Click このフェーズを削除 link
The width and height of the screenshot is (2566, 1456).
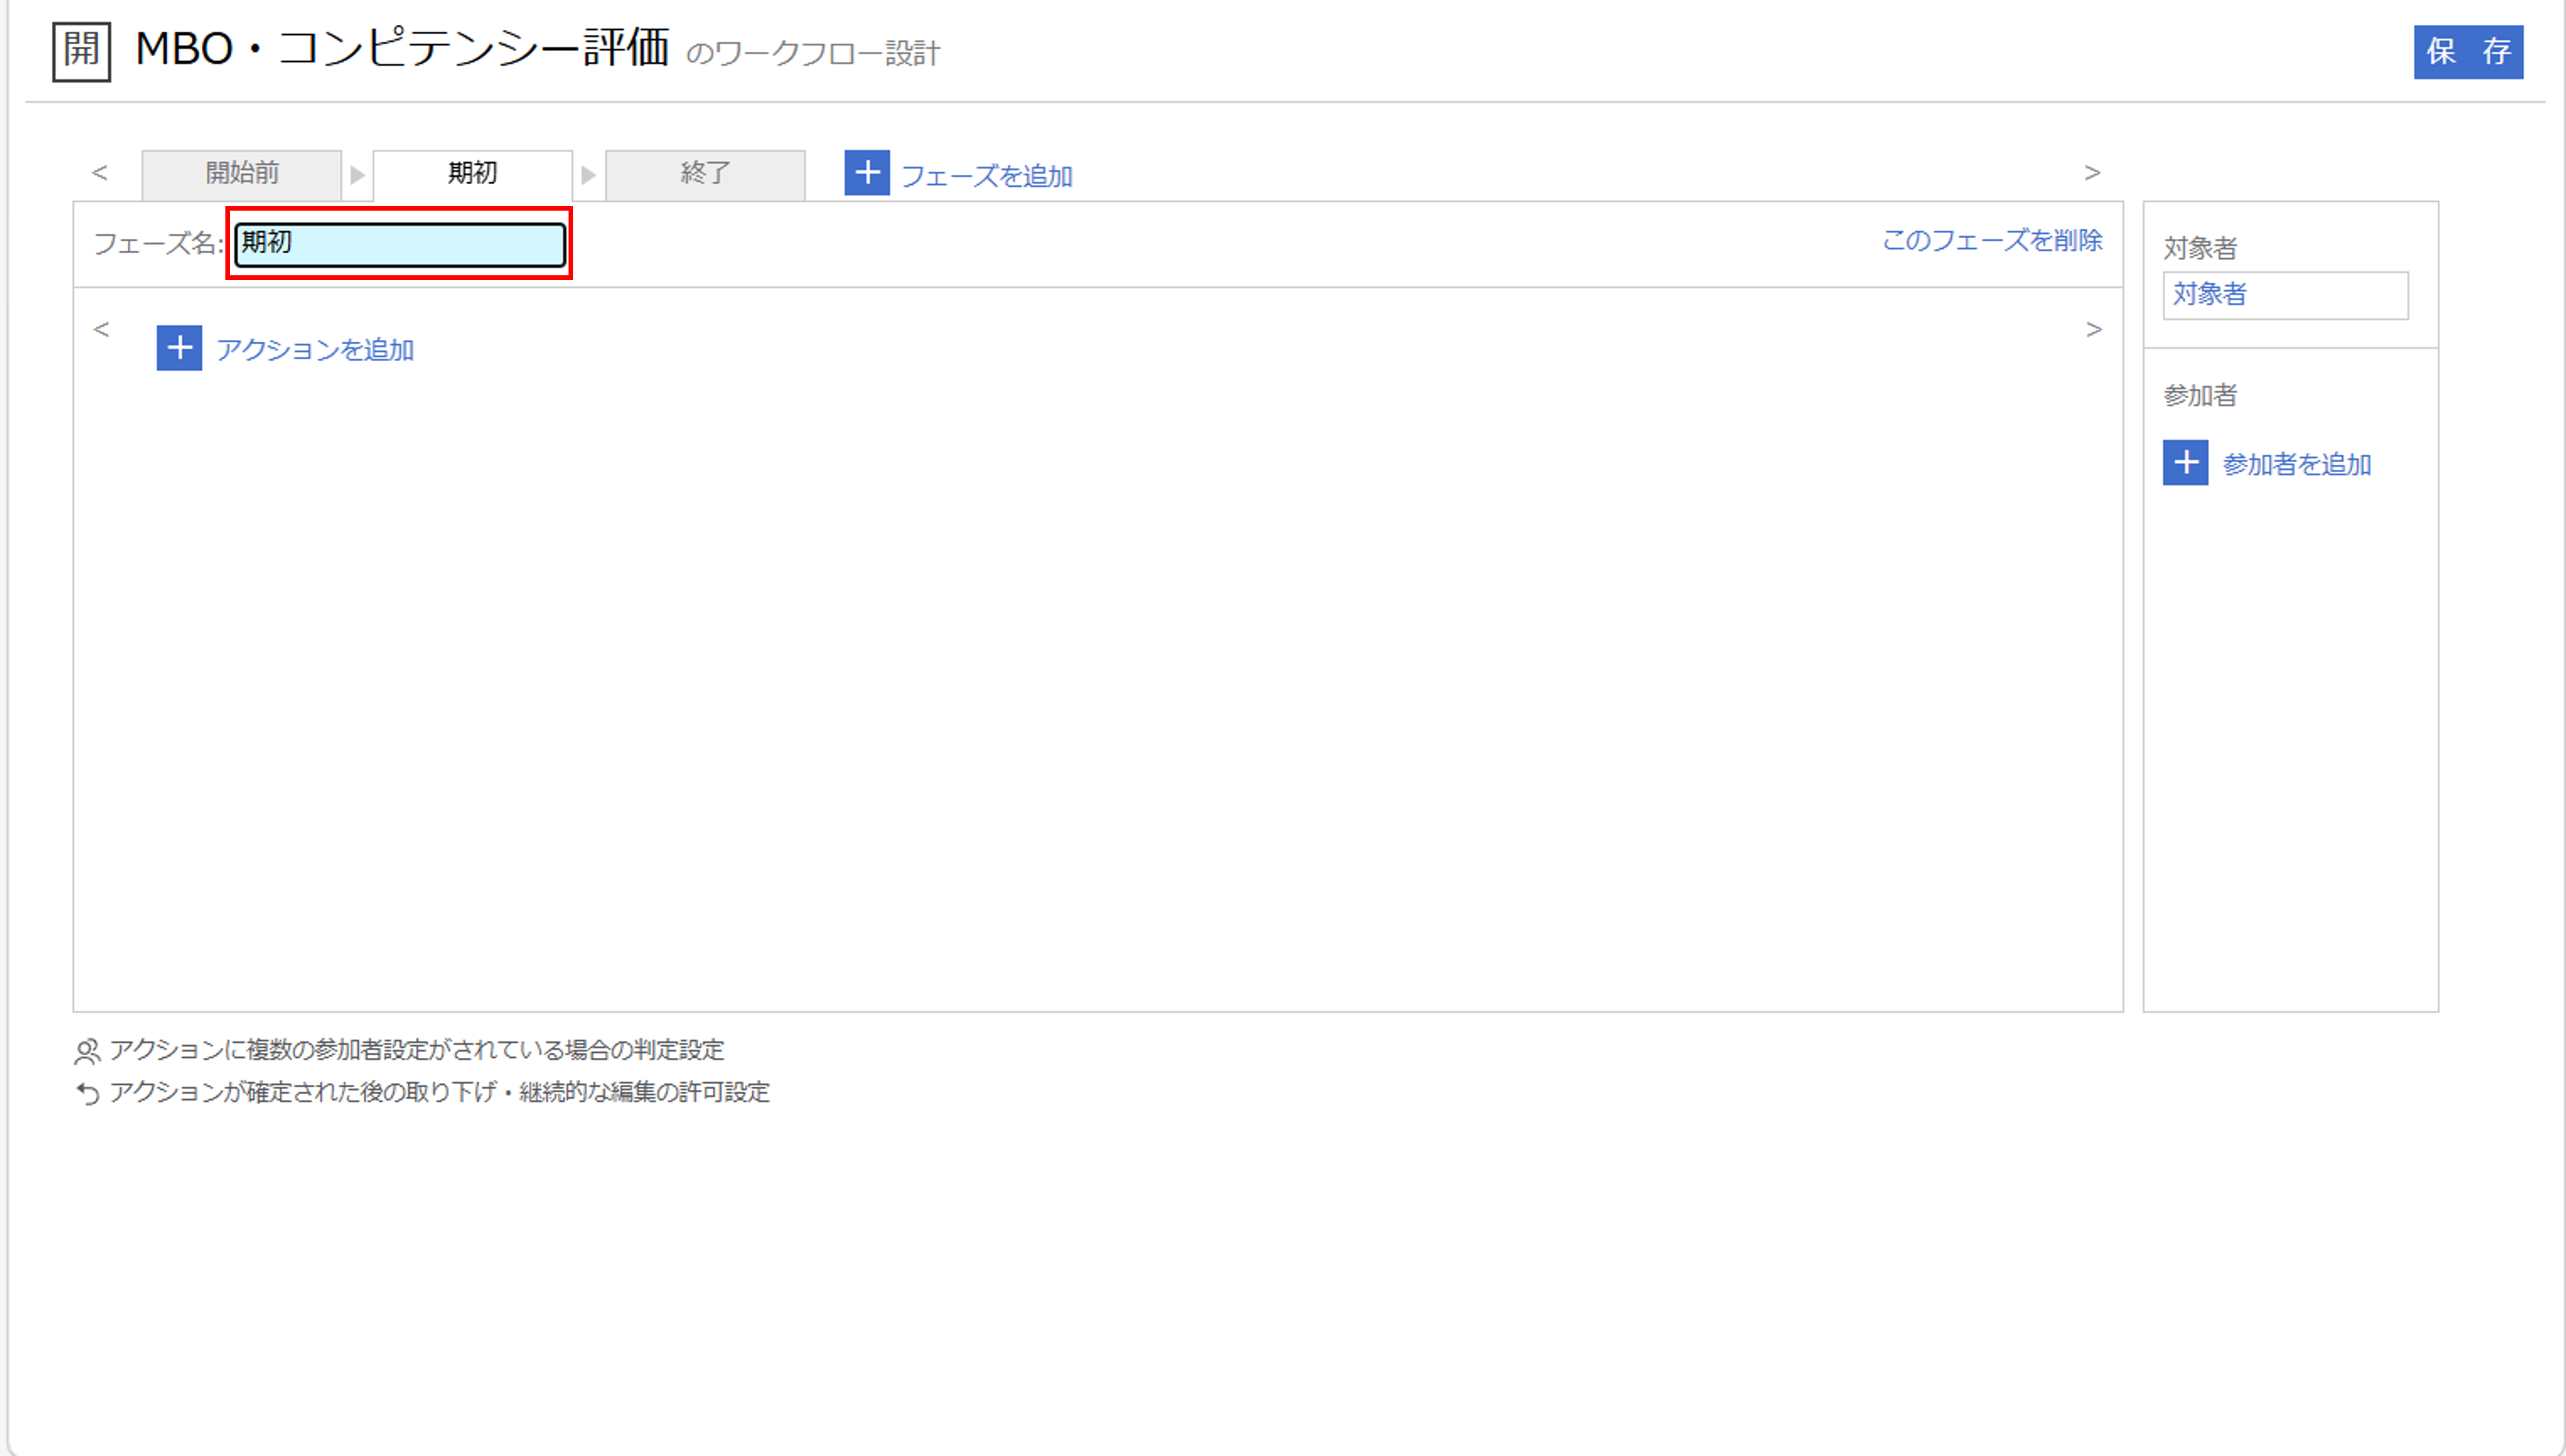click(x=1992, y=240)
